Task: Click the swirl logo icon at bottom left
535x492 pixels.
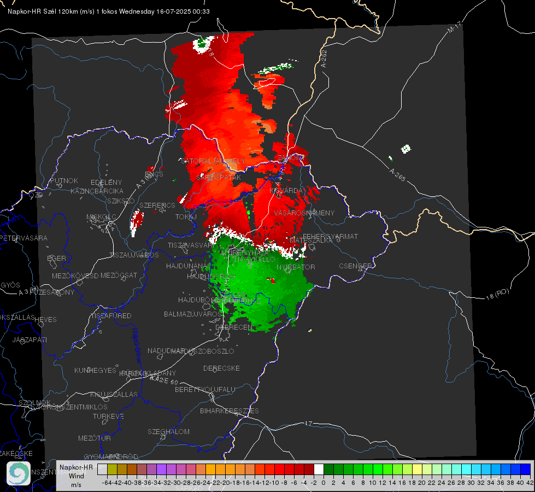Action: pos(19,473)
